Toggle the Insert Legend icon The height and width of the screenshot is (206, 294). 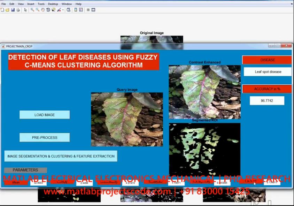coord(81,10)
